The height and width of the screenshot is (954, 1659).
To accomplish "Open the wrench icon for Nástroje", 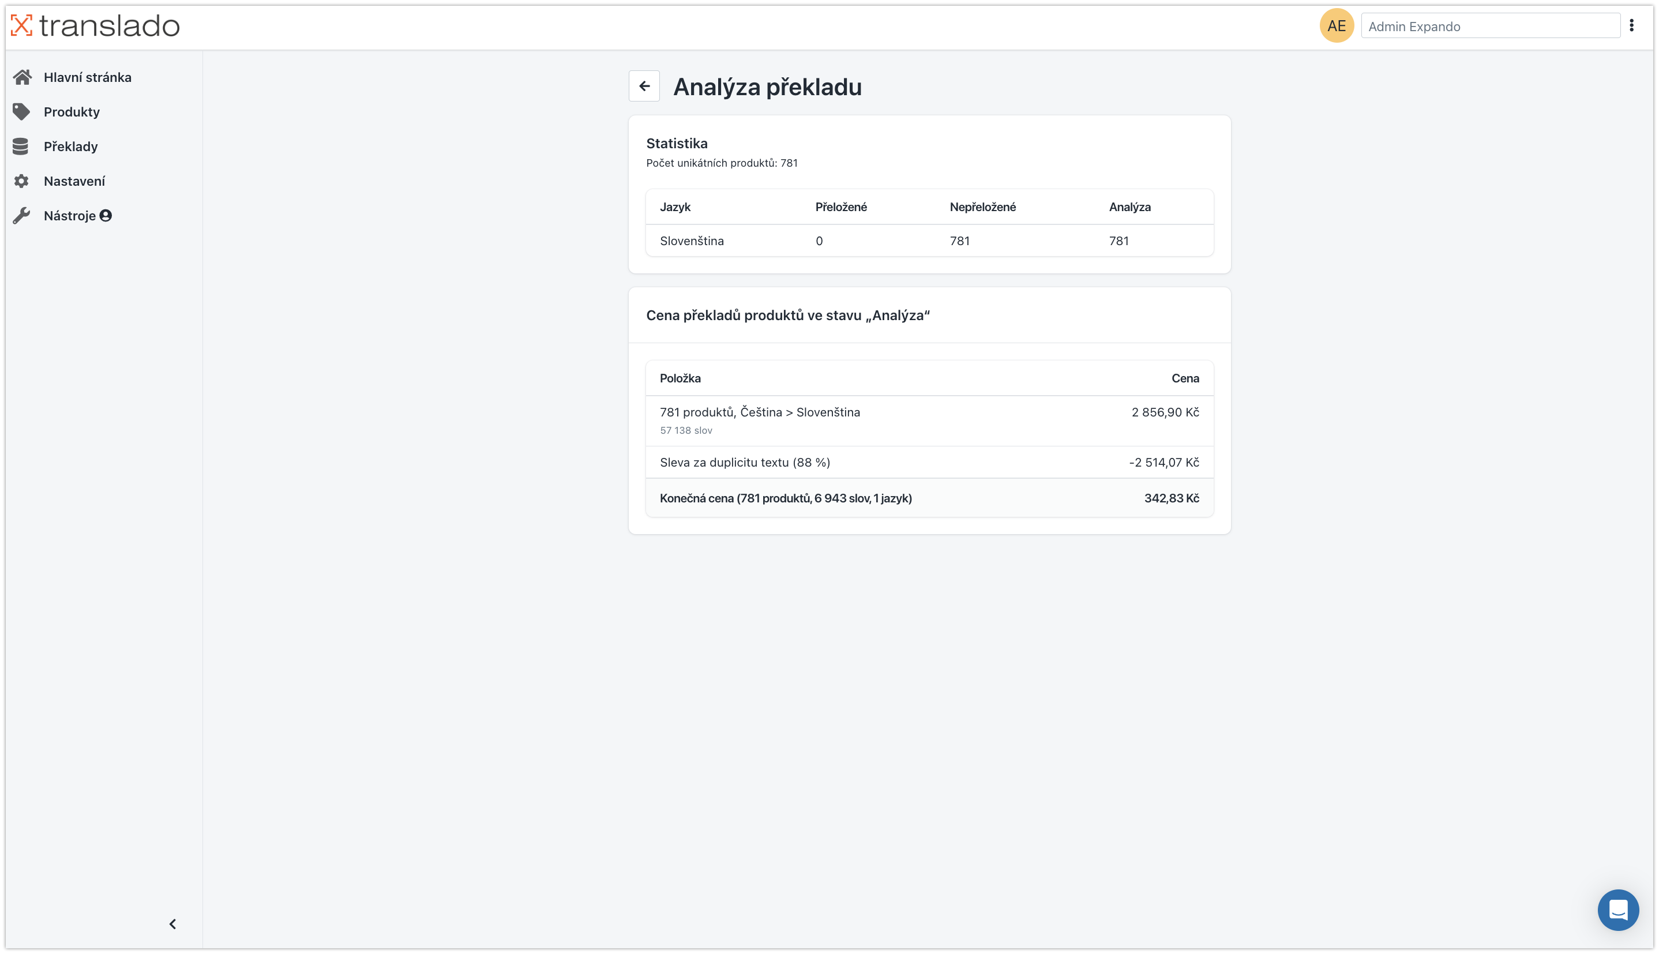I will tap(21, 216).
